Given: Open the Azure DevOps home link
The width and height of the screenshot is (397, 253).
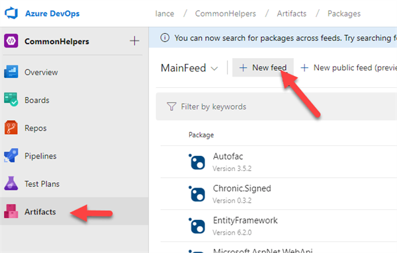Looking at the screenshot, I should pos(52,13).
